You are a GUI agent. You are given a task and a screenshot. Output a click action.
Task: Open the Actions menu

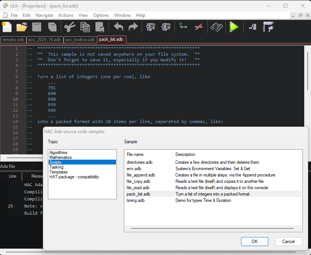[65, 15]
